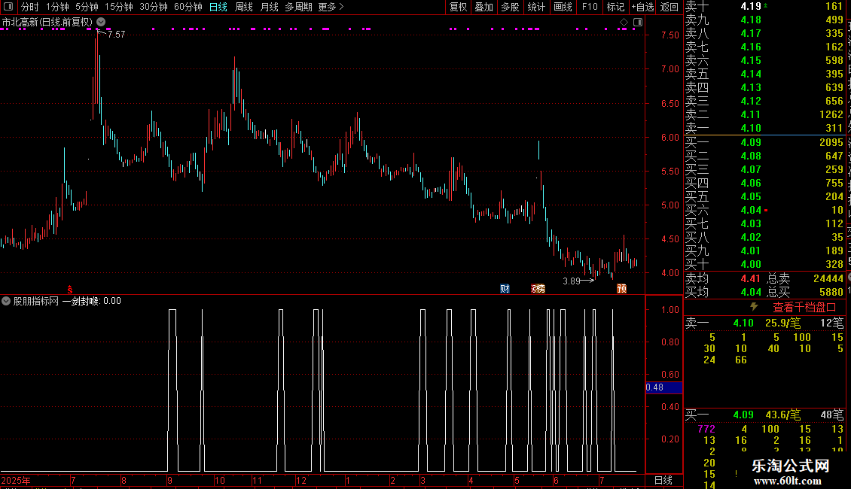Image resolution: width=851 pixels, height=489 pixels.
Task: Click 卖五 row volume 395
Action: point(834,74)
